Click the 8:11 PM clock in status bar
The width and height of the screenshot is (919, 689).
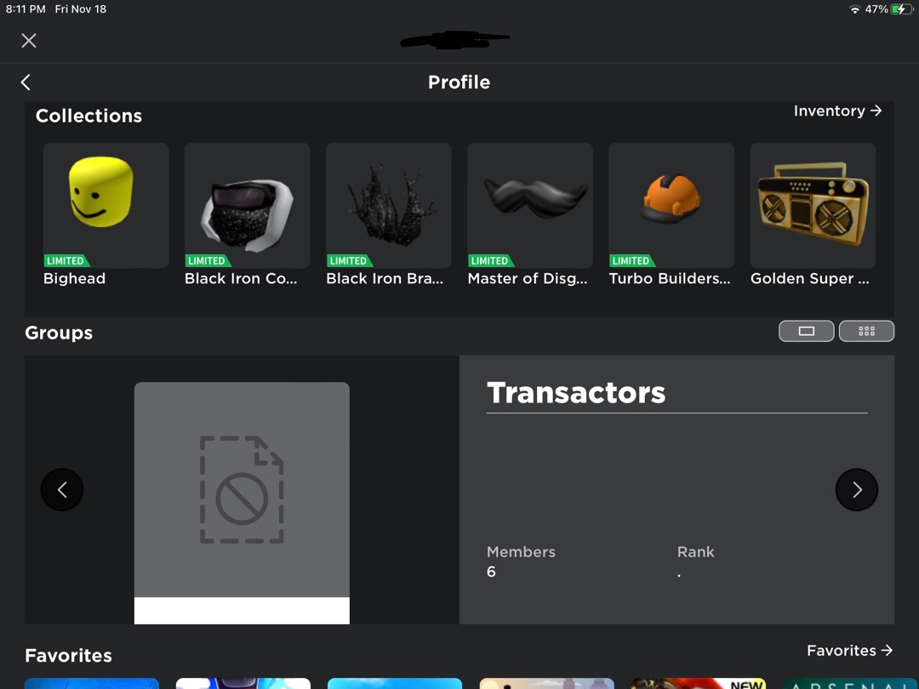tap(26, 9)
